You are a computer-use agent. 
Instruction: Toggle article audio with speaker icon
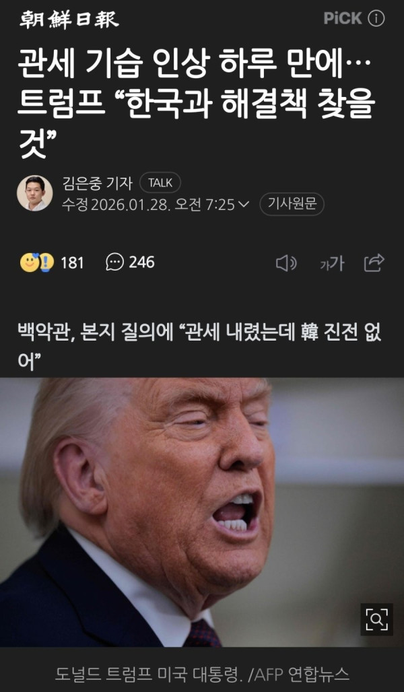click(286, 263)
